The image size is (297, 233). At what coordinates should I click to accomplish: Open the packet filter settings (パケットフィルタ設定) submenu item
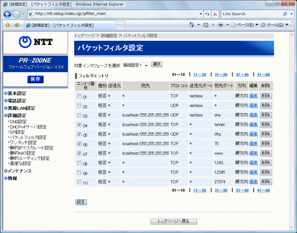click(28, 138)
